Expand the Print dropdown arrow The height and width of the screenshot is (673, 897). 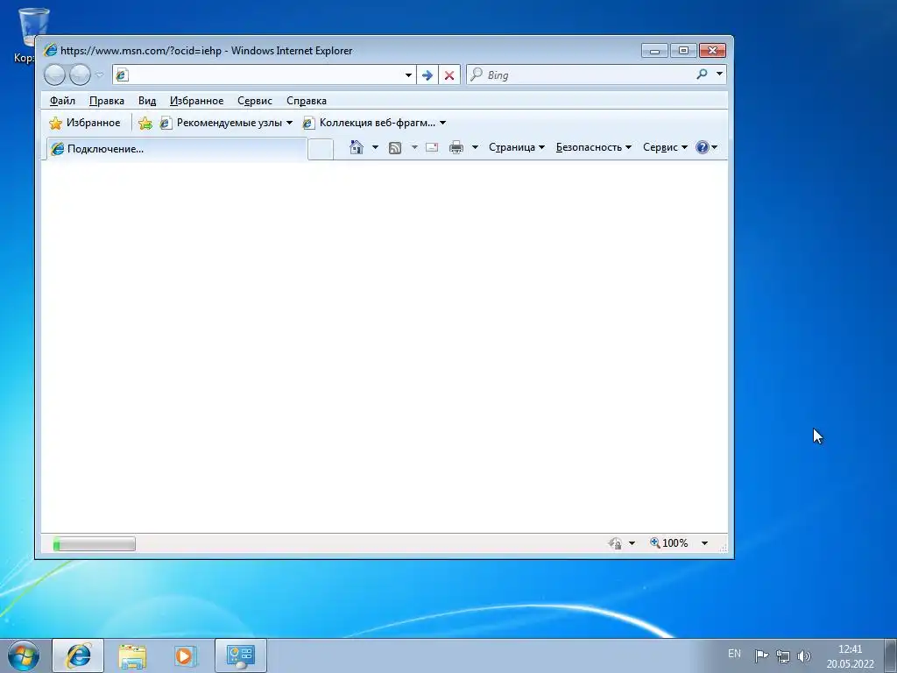pos(475,147)
